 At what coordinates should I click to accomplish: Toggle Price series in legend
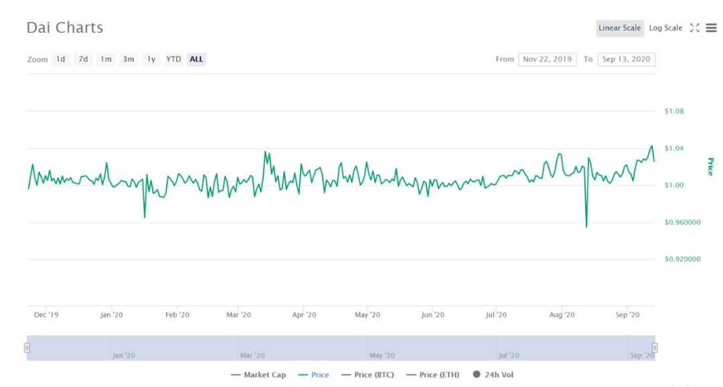pyautogui.click(x=313, y=374)
